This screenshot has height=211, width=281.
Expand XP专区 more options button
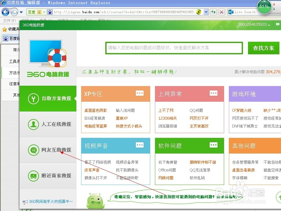coord(140,93)
